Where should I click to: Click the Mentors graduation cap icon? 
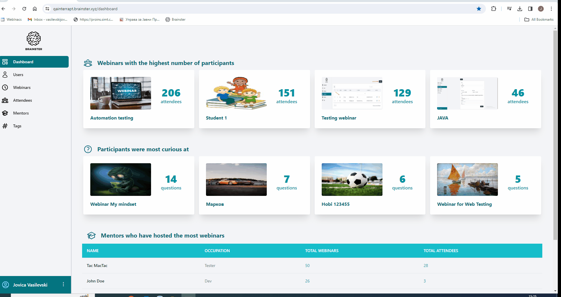point(5,113)
